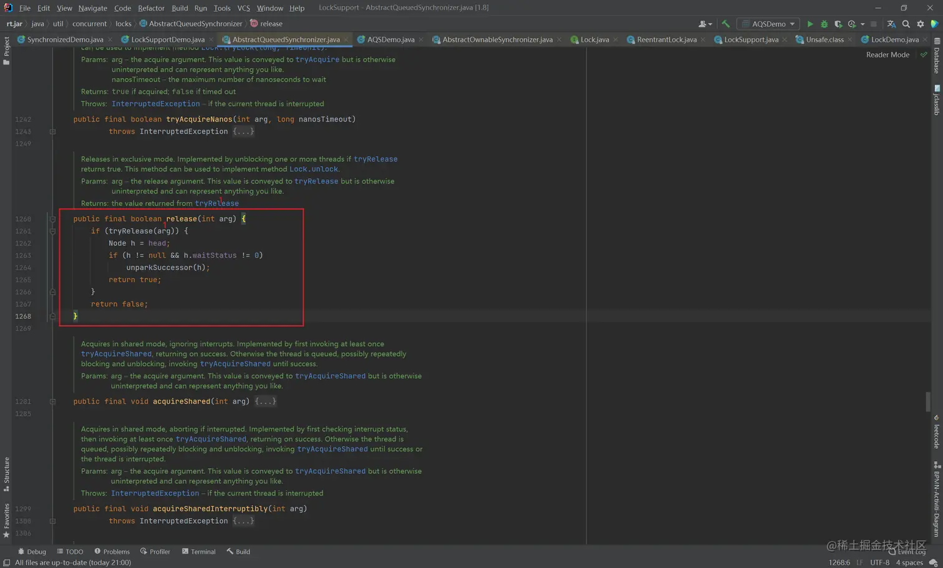Open the Debug tool window

pos(32,552)
